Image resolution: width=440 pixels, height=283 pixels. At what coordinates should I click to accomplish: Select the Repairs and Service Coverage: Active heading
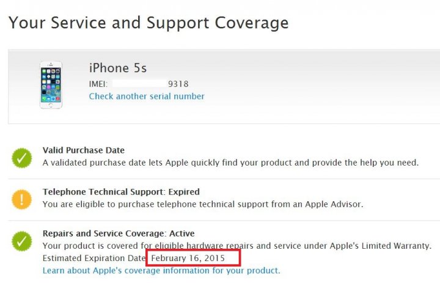click(x=119, y=233)
